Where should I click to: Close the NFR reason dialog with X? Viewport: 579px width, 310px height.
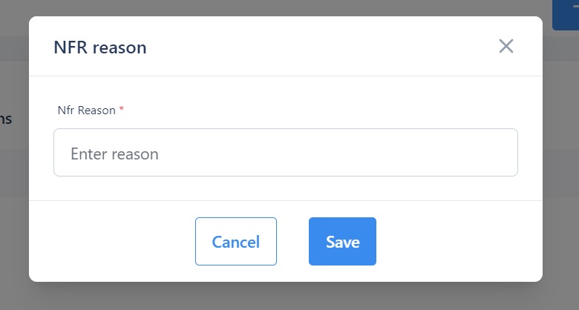pyautogui.click(x=506, y=46)
